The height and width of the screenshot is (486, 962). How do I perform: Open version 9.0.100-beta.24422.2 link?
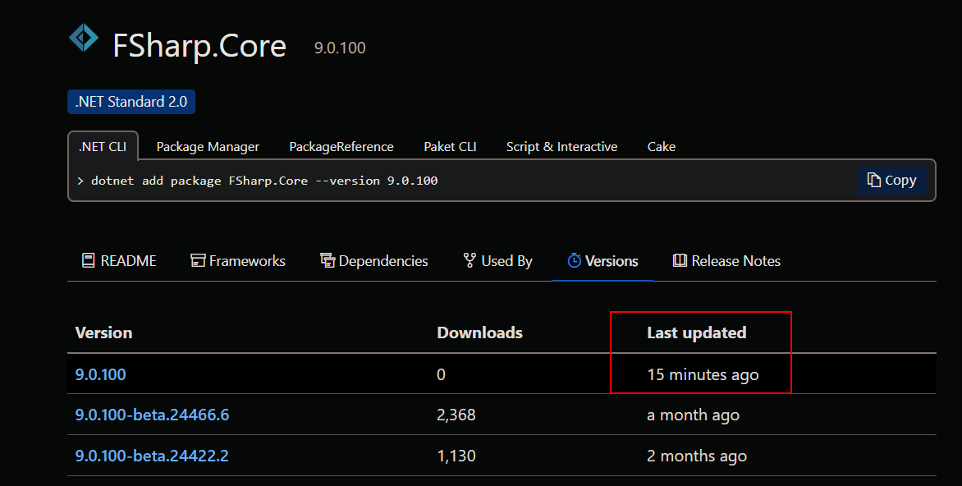pyautogui.click(x=152, y=456)
